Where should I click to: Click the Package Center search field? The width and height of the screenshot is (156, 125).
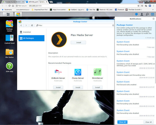[75, 25]
